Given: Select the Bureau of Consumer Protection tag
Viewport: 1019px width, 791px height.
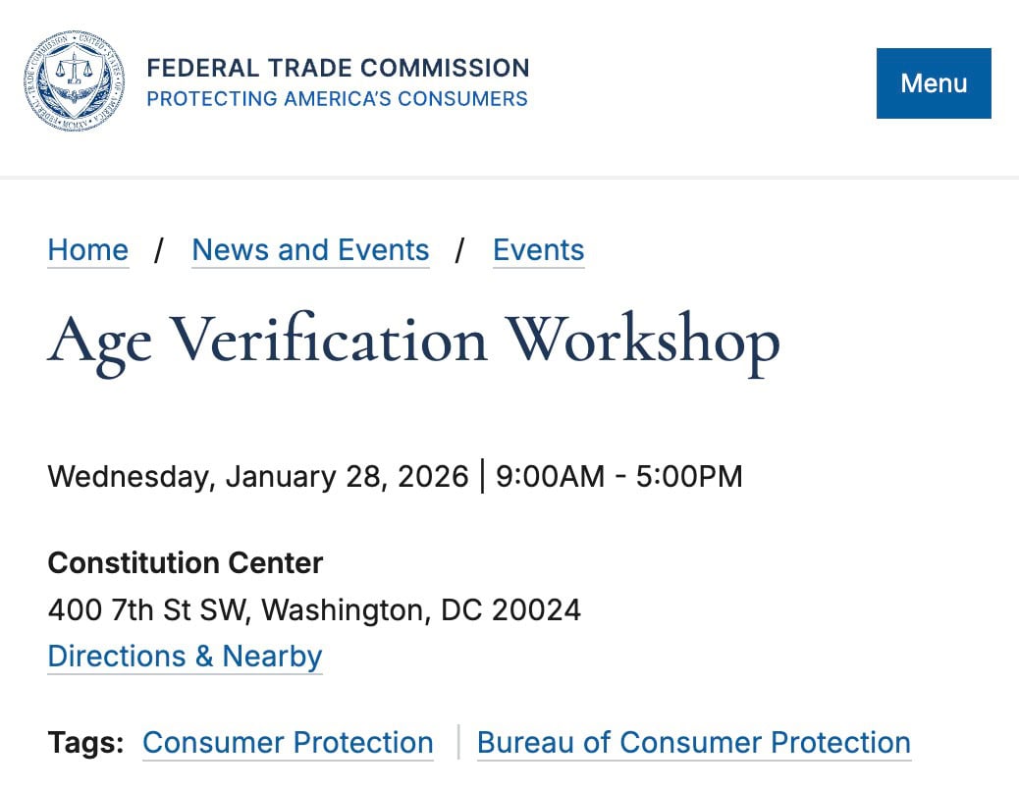Looking at the screenshot, I should pyautogui.click(x=693, y=743).
